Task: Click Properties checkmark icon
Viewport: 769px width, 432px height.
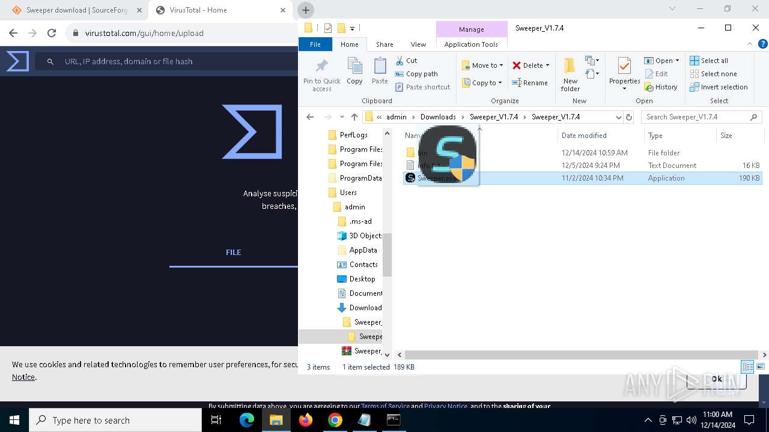Action: pos(624,66)
